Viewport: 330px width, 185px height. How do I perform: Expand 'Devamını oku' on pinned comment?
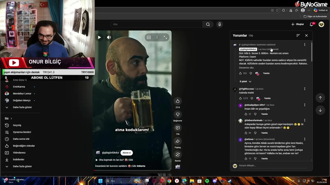click(246, 68)
